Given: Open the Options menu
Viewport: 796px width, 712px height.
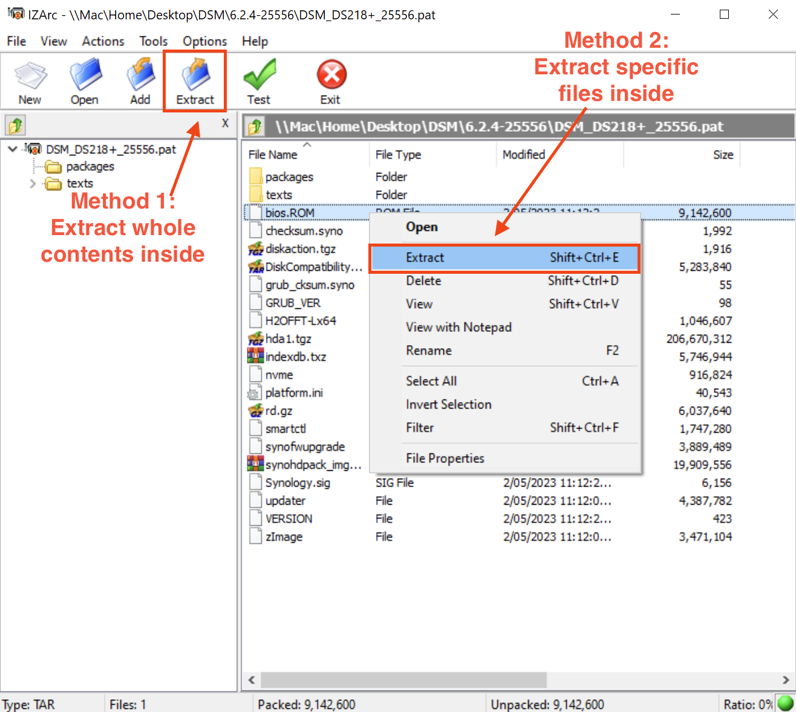Looking at the screenshot, I should pos(205,41).
